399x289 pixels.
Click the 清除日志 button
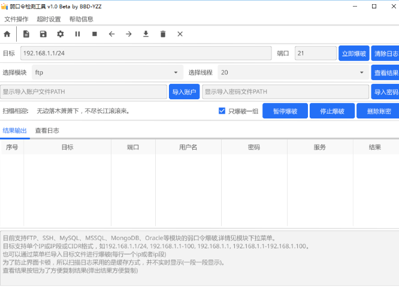point(385,53)
